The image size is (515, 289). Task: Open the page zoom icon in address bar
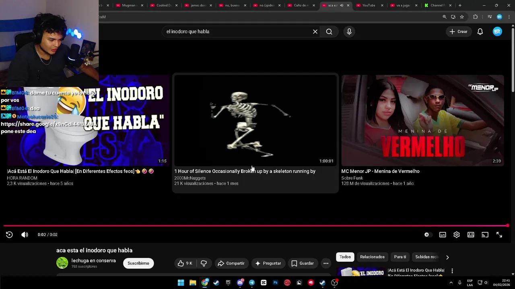tap(445, 17)
